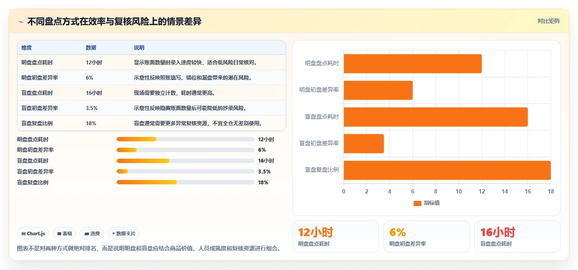
Task: Click the 明盘盘点耗时 bar in the chart
Action: (x=412, y=63)
